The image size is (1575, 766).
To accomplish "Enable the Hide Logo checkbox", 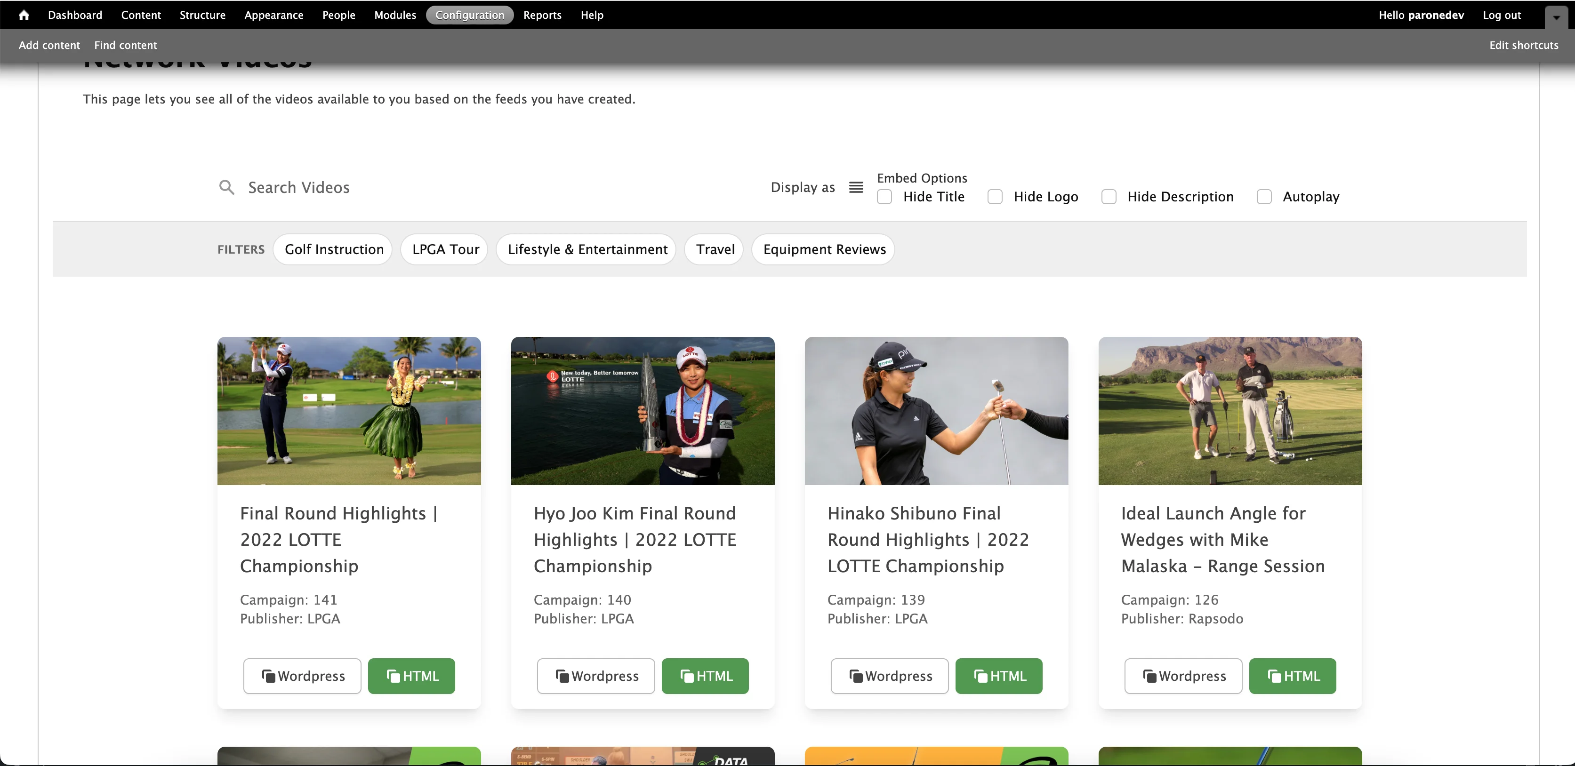I will [995, 197].
